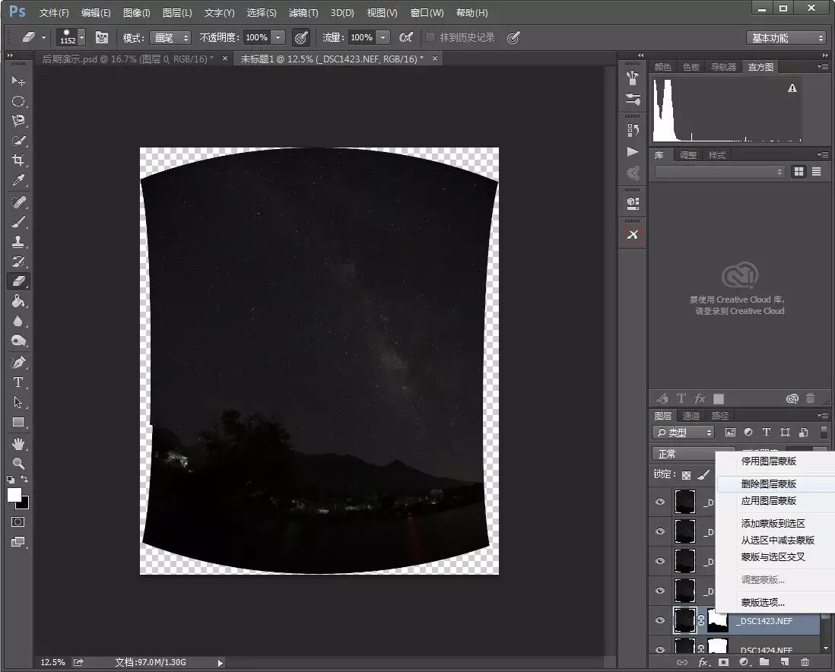Select the Rectangle shape tool

[x=18, y=422]
